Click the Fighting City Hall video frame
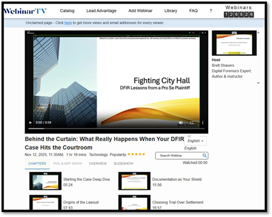Screen dimensions: 272x217 pos(116,82)
